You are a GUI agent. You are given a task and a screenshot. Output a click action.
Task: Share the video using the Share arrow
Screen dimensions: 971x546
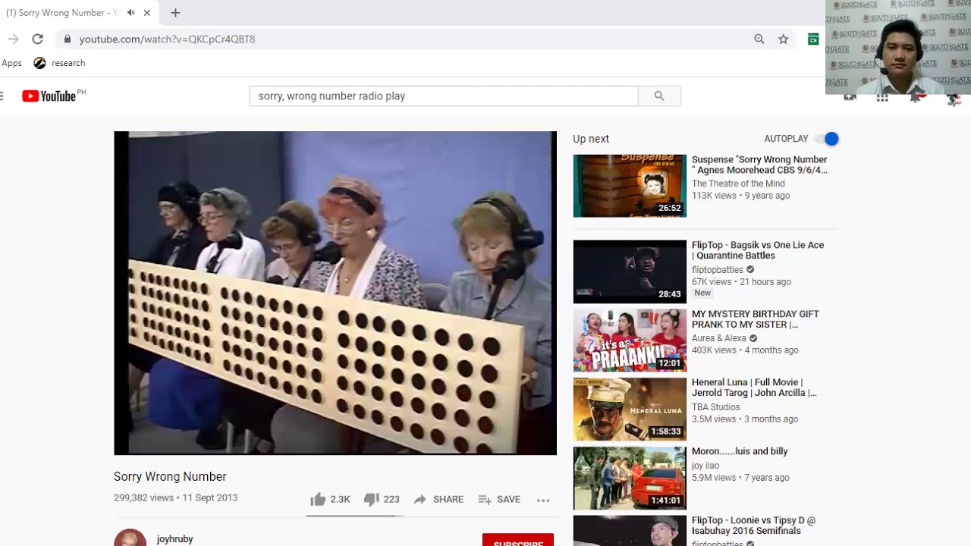pos(438,499)
